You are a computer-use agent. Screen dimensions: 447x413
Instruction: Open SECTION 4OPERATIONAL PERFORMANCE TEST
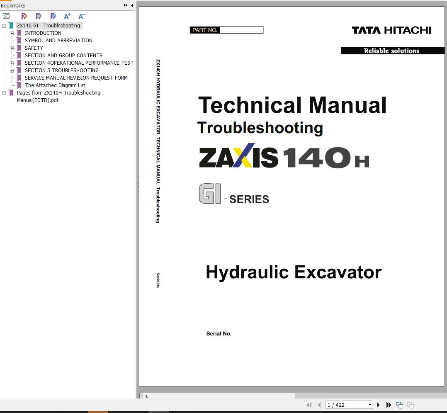click(x=79, y=63)
